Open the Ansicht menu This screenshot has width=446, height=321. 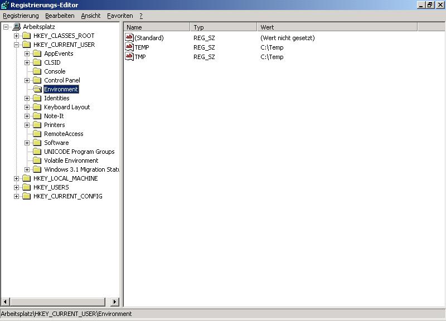click(91, 16)
